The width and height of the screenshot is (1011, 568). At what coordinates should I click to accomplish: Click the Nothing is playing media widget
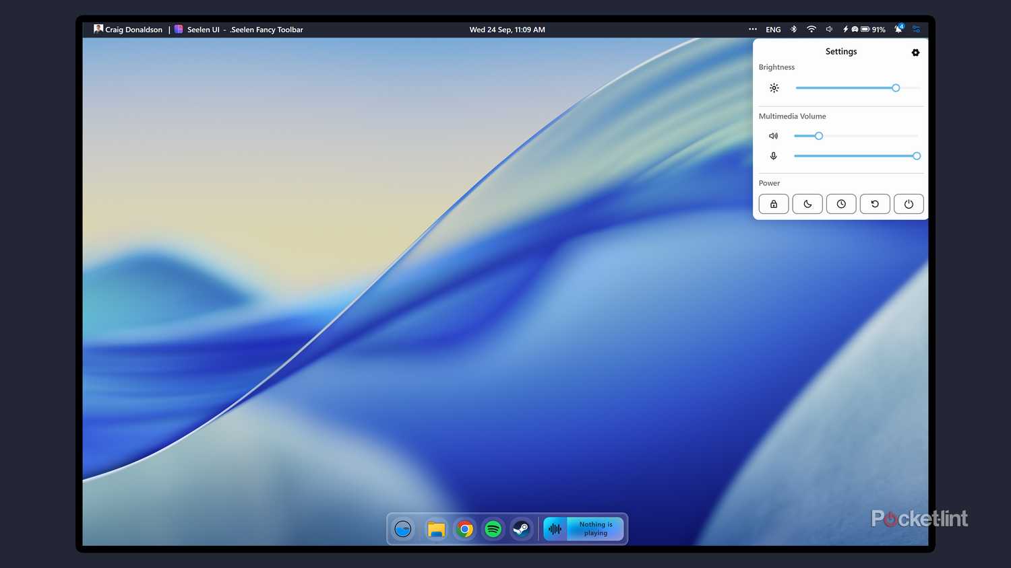[x=594, y=529]
